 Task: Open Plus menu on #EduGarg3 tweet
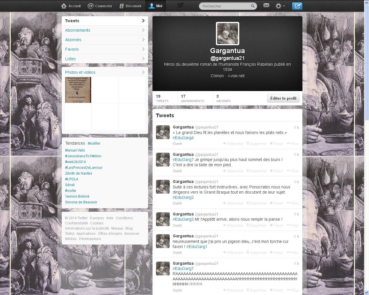[x=293, y=225]
